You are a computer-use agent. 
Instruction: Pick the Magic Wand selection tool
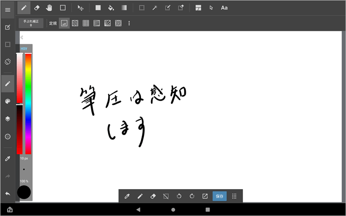point(155,8)
